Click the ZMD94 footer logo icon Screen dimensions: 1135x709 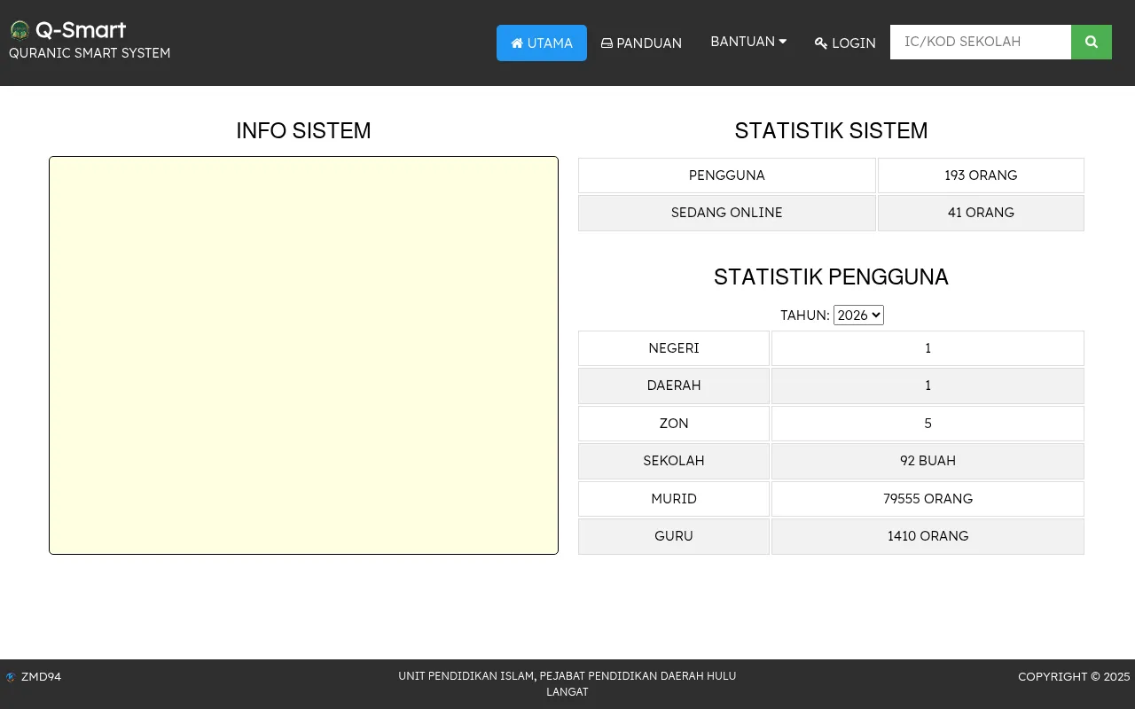(11, 677)
